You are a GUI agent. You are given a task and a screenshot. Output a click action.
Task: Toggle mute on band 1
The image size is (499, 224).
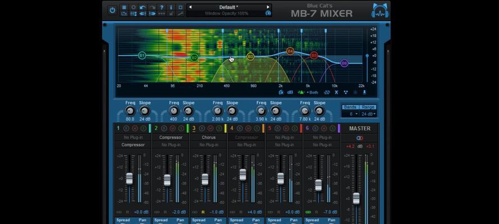[135, 128]
